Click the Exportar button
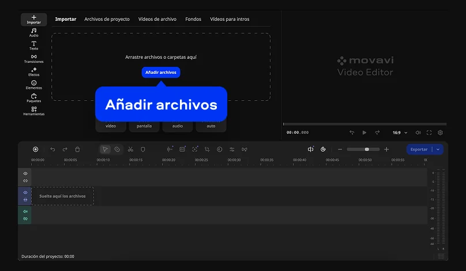Screen dimensions: 466x271 click(x=419, y=149)
